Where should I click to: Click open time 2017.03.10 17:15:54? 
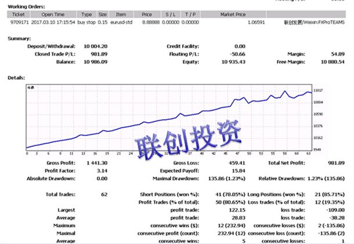53,22
